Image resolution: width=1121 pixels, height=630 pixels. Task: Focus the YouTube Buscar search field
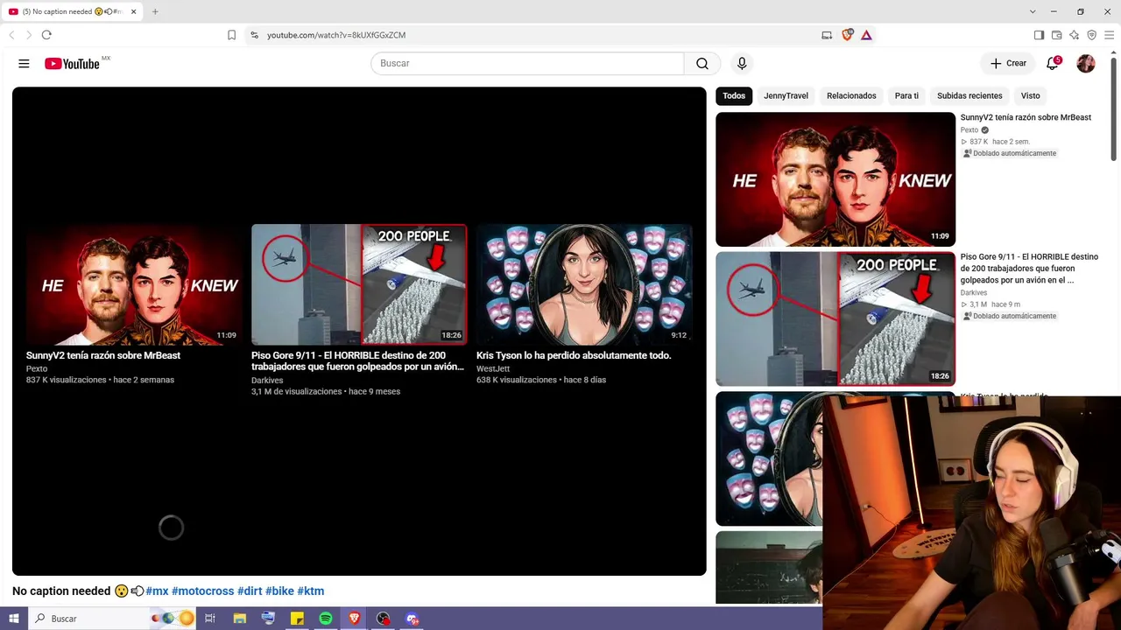click(527, 63)
